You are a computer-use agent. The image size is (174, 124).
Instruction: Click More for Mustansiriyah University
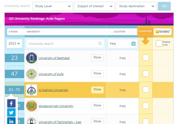click(x=97, y=106)
